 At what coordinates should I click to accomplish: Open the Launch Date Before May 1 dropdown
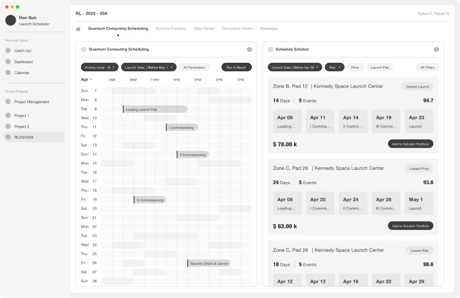coord(149,68)
